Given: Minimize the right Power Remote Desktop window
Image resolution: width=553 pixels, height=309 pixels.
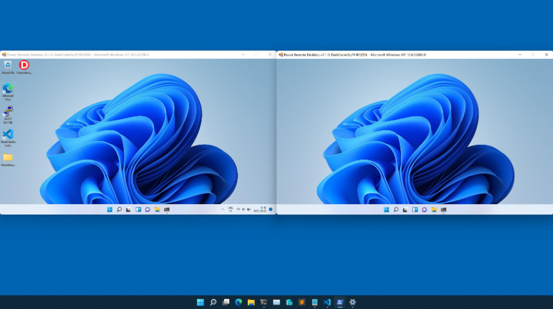Looking at the screenshot, I should point(520,55).
